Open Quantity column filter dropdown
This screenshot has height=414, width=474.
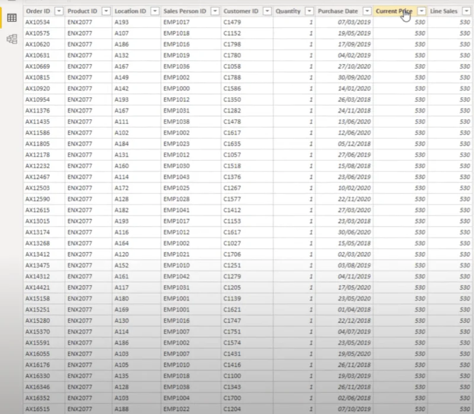[x=309, y=11]
